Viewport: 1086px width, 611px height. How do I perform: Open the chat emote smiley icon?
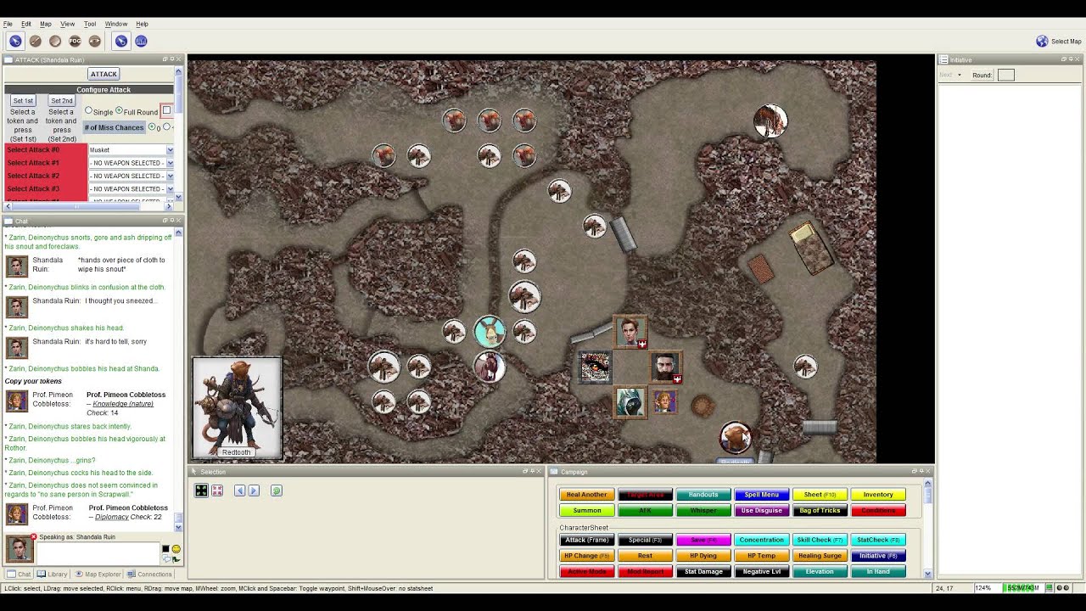176,549
